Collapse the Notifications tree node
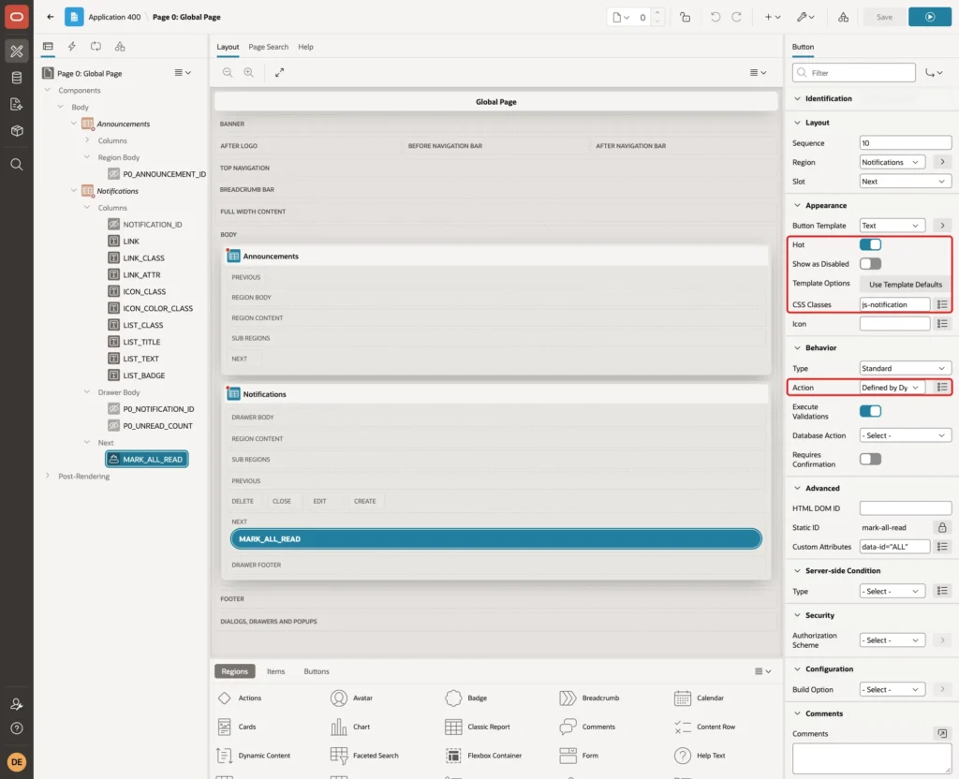The height and width of the screenshot is (779, 959). tap(74, 191)
